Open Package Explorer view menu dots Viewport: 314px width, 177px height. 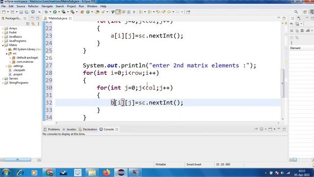pos(38,24)
